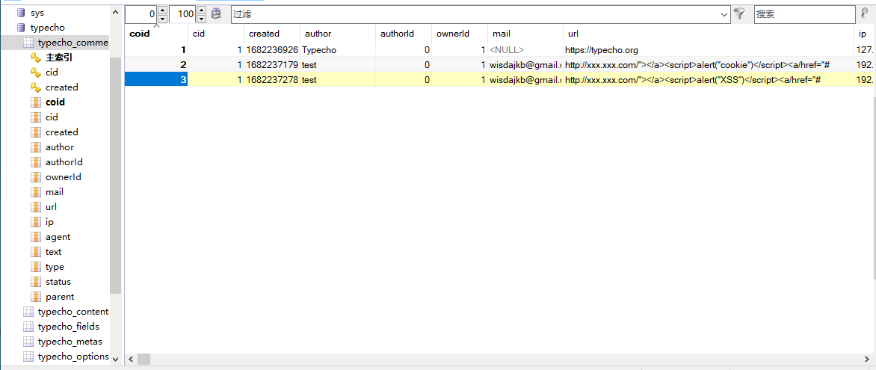The height and width of the screenshot is (370, 876).
Task: Click the url cell containing alert("cookie")
Action: (x=709, y=65)
